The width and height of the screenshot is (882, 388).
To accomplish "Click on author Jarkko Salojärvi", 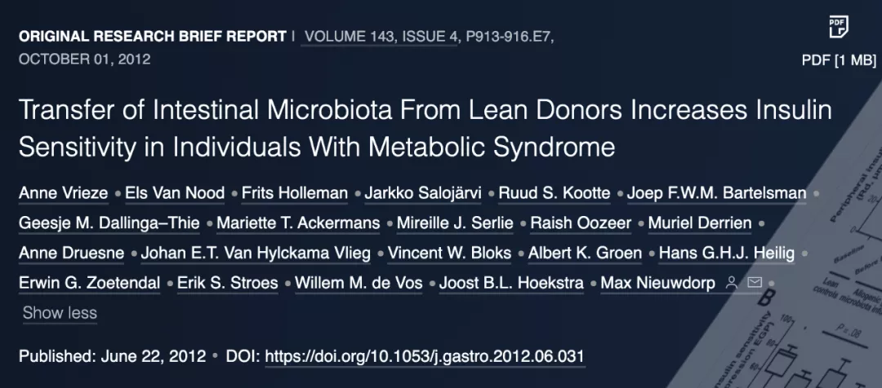I will 422,193.
